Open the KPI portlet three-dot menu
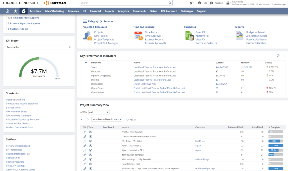Screen dimensions: 288x171 [284, 56]
